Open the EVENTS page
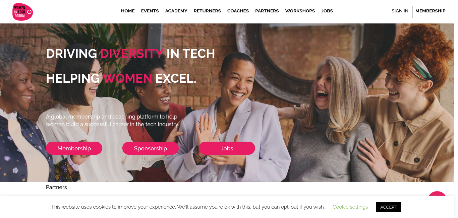Image resolution: width=458 pixels, height=218 pixels. tap(150, 11)
